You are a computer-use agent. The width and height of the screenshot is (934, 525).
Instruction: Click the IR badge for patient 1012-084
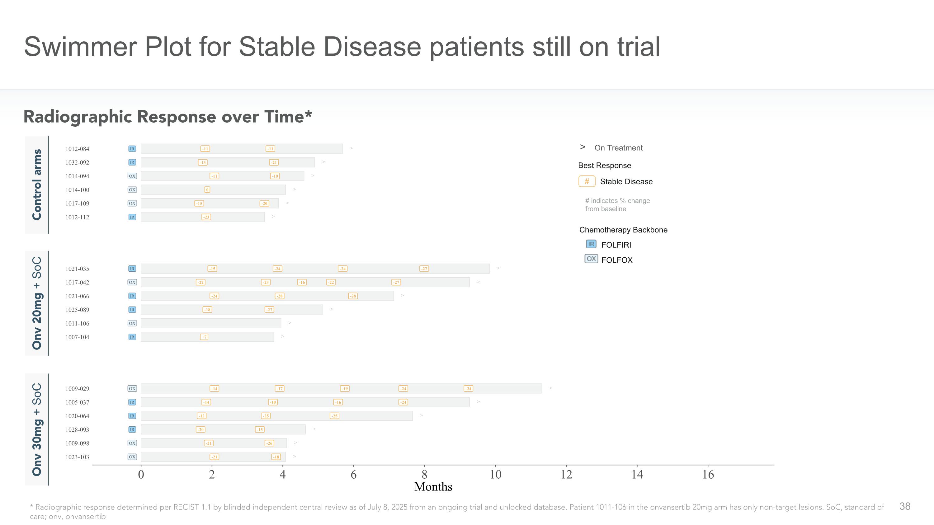pos(132,148)
